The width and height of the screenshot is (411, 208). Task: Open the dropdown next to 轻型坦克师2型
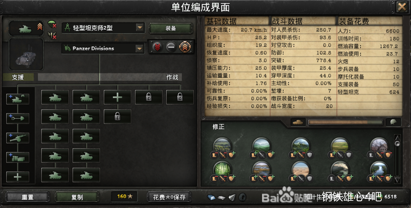(140, 28)
